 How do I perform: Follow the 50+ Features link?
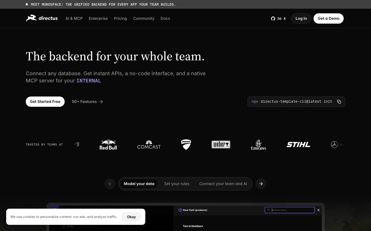click(x=87, y=102)
